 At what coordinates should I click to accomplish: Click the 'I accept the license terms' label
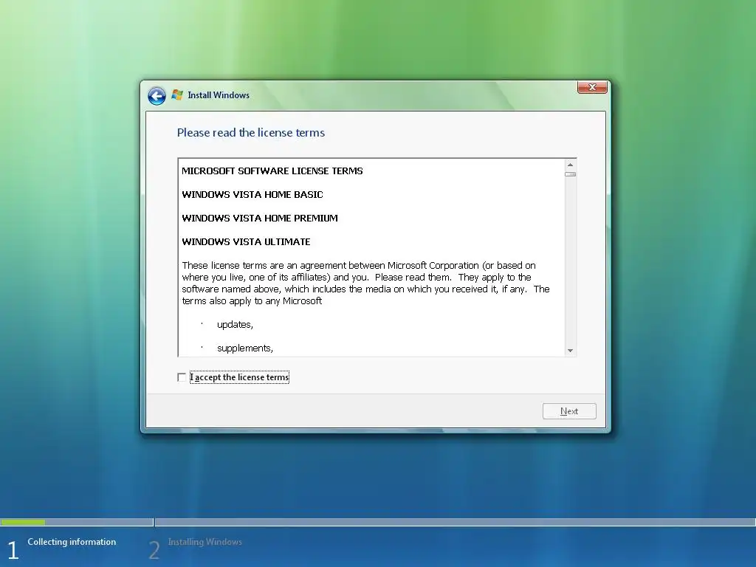point(239,377)
